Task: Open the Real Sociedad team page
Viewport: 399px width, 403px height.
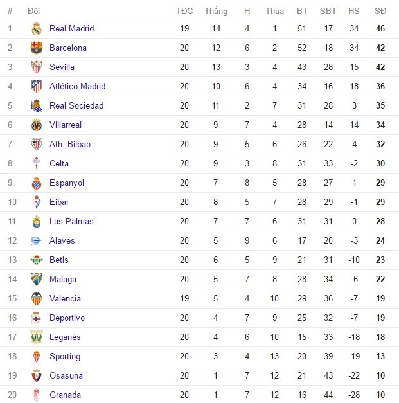Action: [x=76, y=105]
